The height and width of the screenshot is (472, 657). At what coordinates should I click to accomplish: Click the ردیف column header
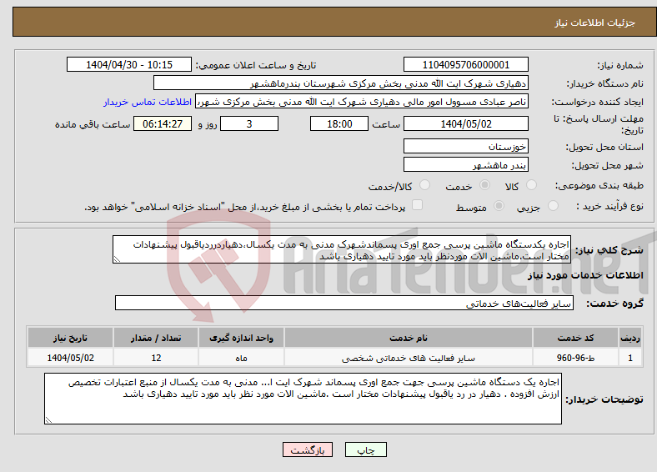click(x=630, y=338)
